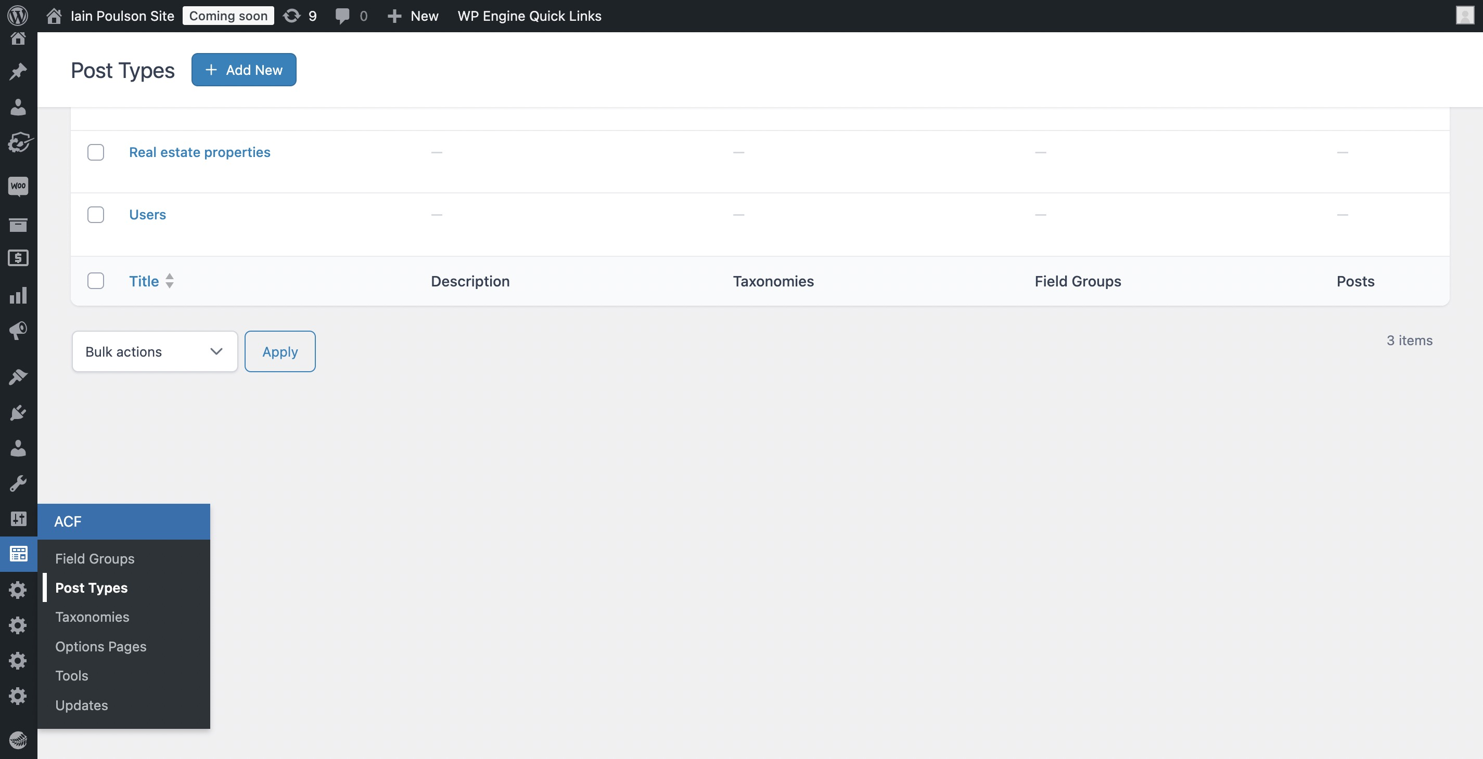This screenshot has height=759, width=1483.
Task: Open the Real estate properties post type
Action: pyautogui.click(x=200, y=152)
